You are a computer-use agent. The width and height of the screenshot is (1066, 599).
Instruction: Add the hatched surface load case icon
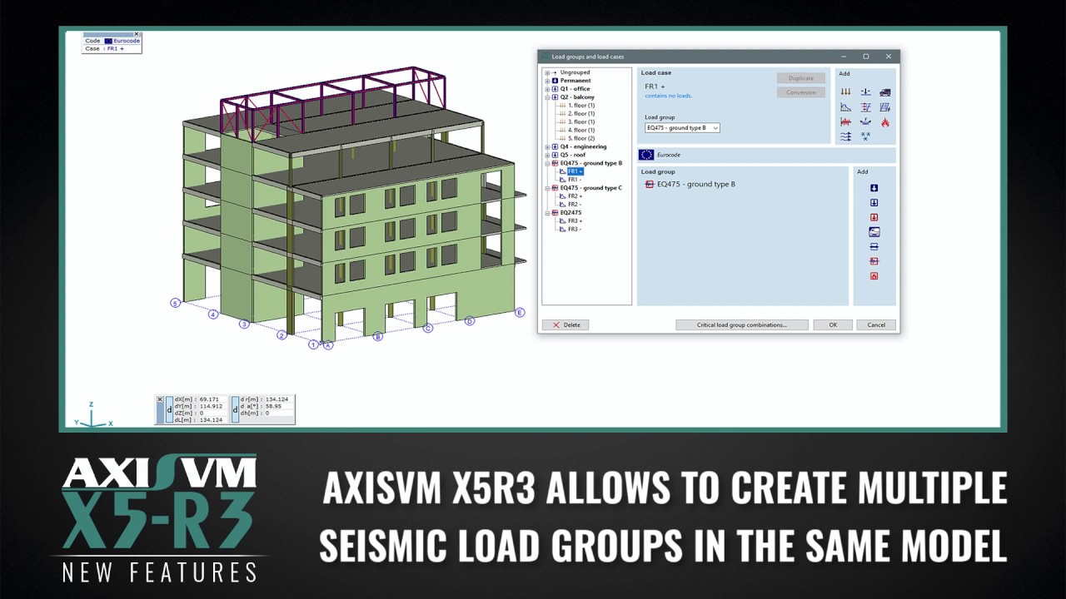[x=885, y=107]
